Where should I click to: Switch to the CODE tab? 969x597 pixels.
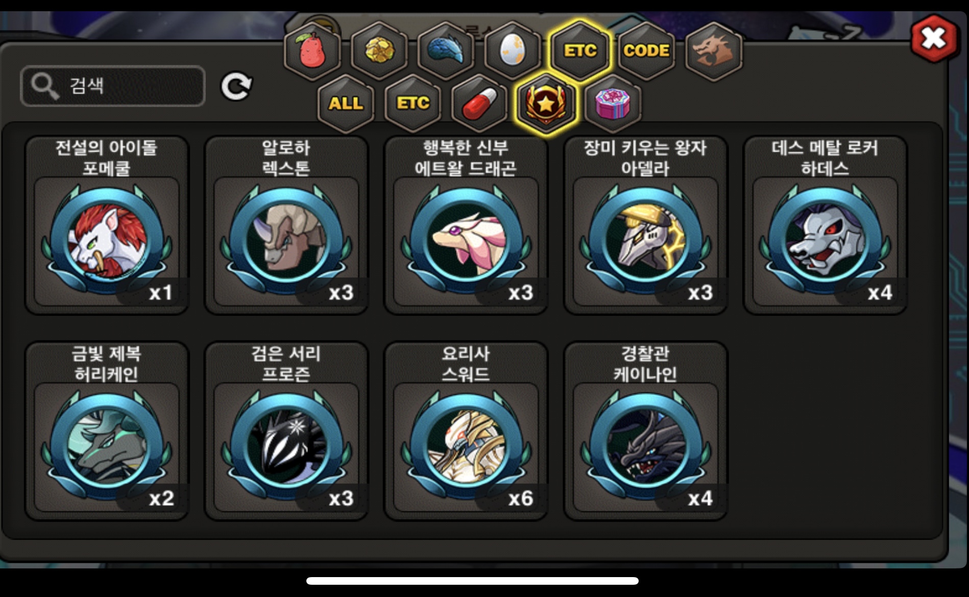click(646, 51)
